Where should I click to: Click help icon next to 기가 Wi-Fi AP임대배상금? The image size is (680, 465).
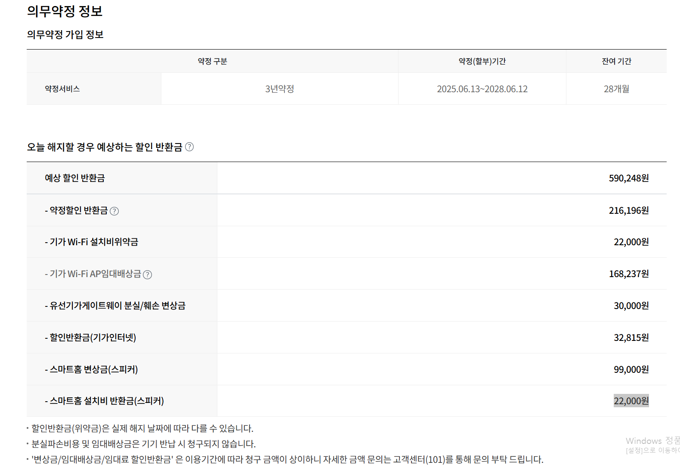point(147,275)
